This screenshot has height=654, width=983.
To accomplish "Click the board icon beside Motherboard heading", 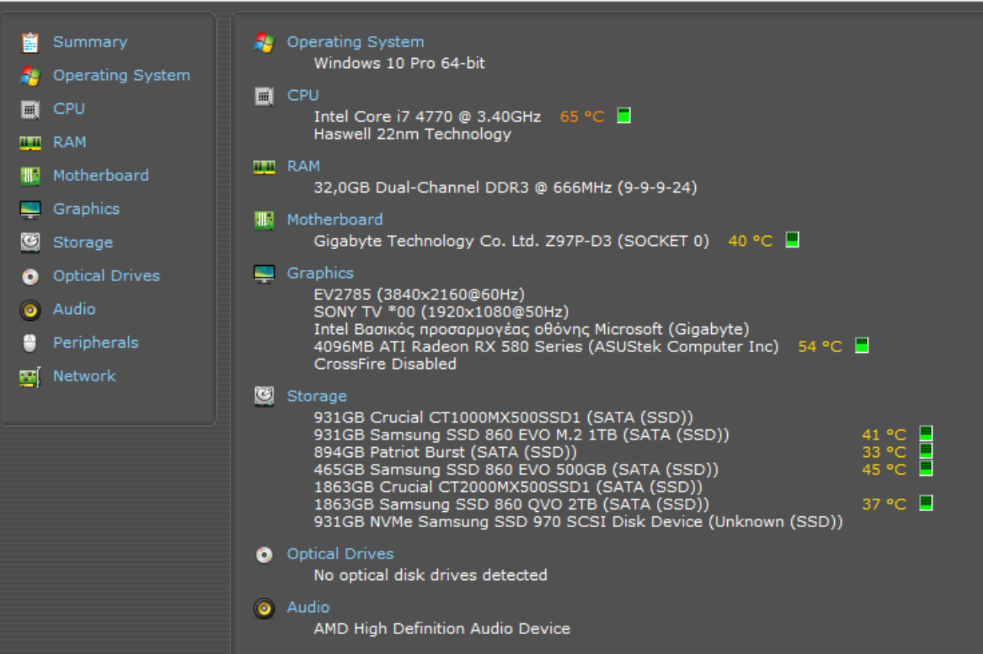I will tap(264, 220).
